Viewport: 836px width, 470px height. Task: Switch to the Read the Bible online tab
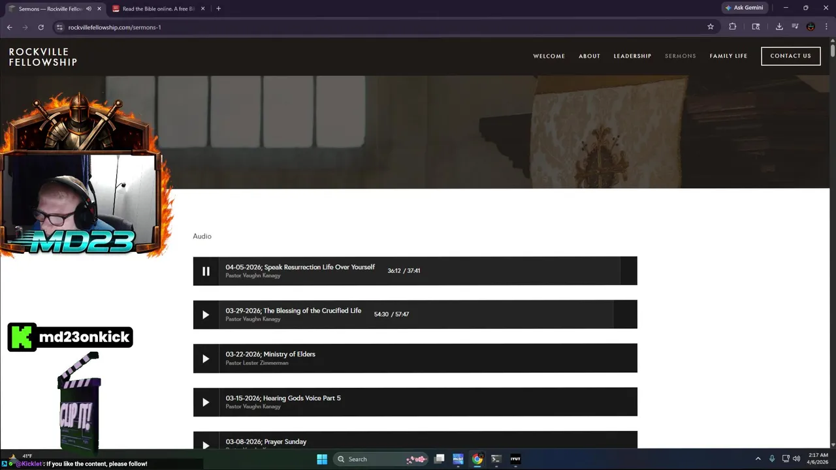(159, 8)
